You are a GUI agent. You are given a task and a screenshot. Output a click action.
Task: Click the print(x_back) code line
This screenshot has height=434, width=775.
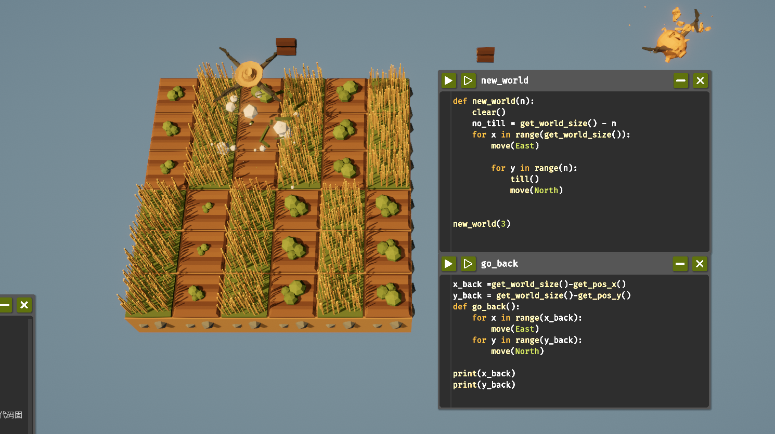pos(484,373)
